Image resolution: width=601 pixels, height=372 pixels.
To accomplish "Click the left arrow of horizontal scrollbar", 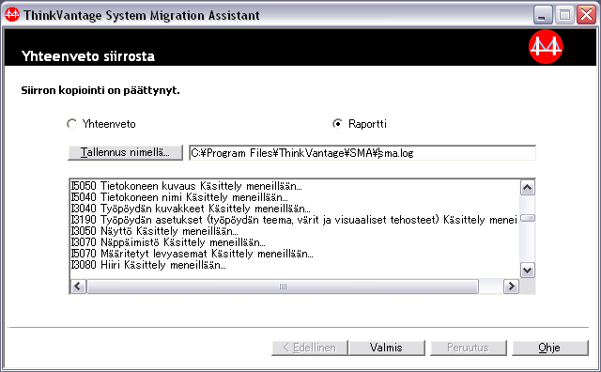I will (78, 287).
